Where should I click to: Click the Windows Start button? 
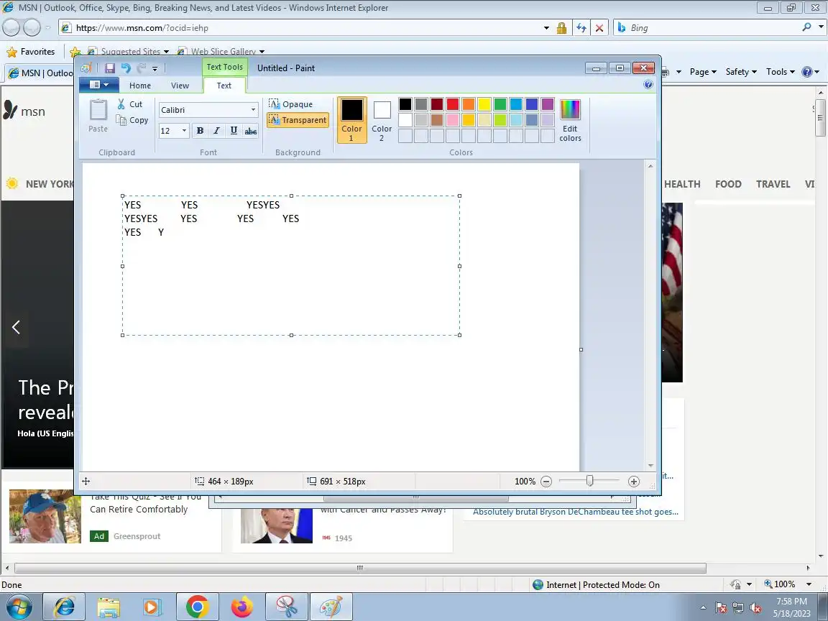click(19, 607)
